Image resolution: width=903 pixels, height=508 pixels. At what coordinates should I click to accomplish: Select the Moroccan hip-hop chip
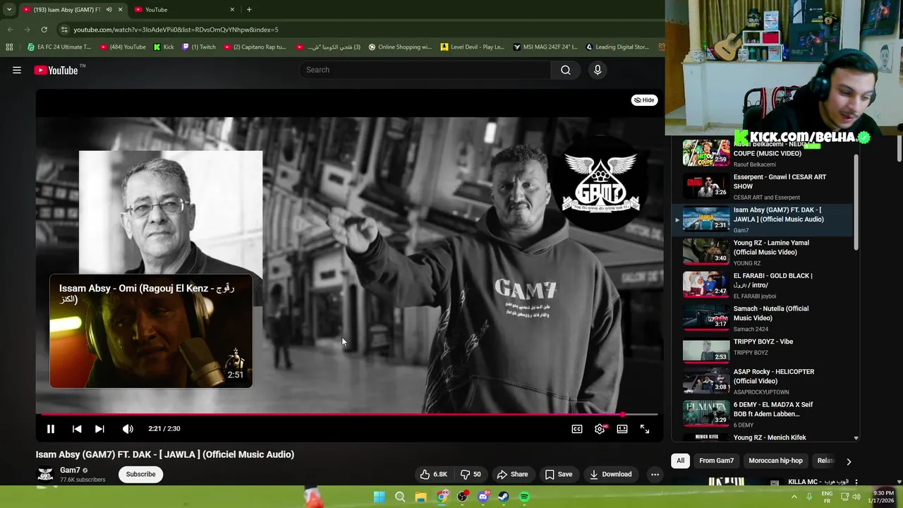click(775, 461)
